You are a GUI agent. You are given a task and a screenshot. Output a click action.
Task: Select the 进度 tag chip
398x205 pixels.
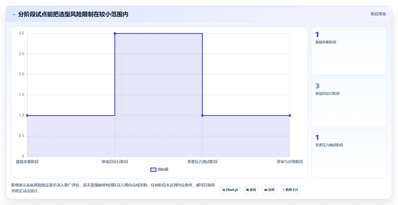point(269,190)
